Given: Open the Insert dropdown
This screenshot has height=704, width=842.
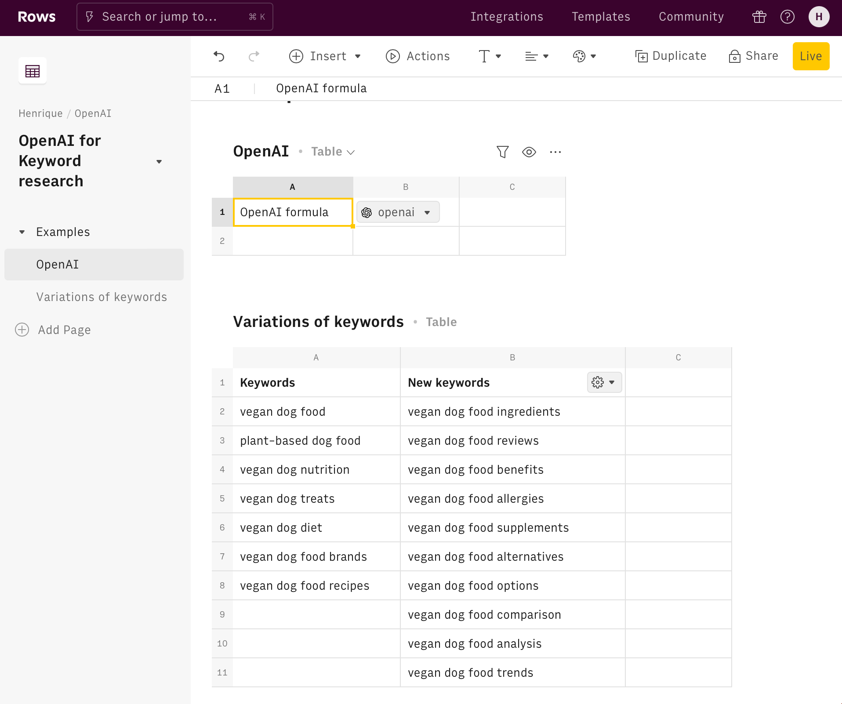Looking at the screenshot, I should [x=325, y=56].
